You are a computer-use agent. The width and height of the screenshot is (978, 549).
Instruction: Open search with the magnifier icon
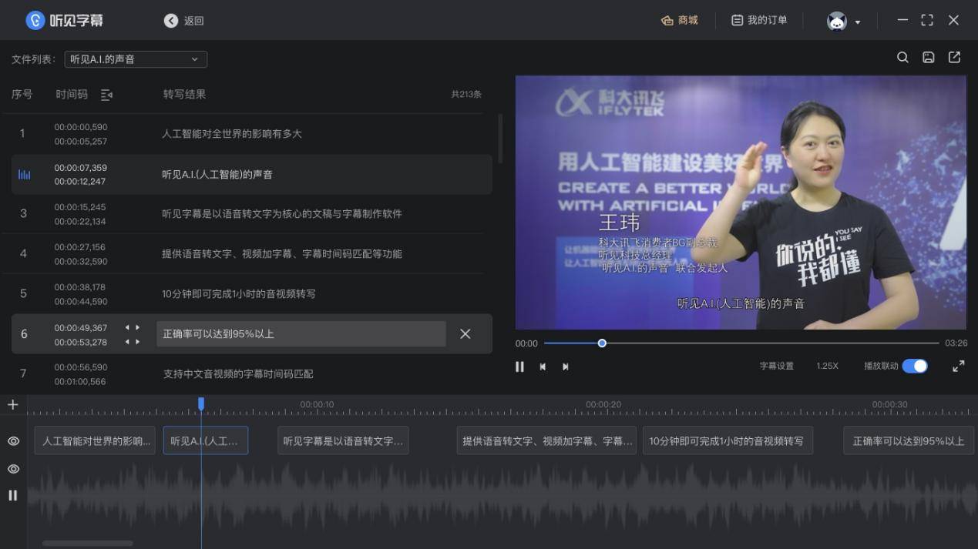902,57
